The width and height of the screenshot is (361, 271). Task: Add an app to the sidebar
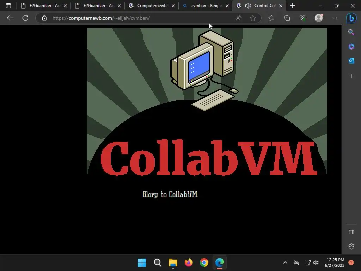pyautogui.click(x=351, y=76)
